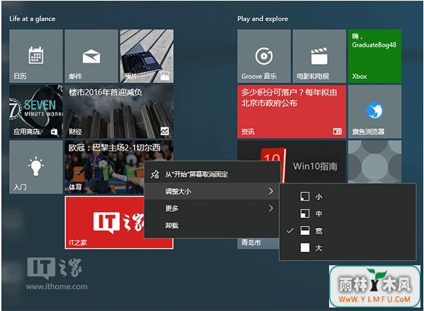Click unpin 从"开始"屏幕取消固定 menu entry
This screenshot has width=424, height=311.
[x=212, y=174]
